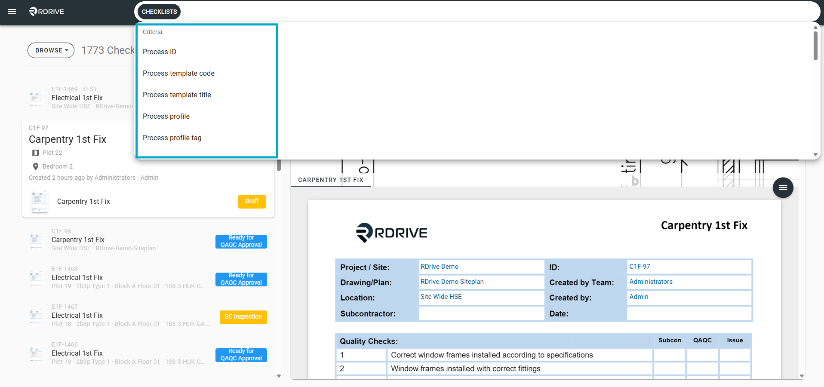
Task: Click the SC Inspection badge on E1F-1467
Action: [243, 317]
